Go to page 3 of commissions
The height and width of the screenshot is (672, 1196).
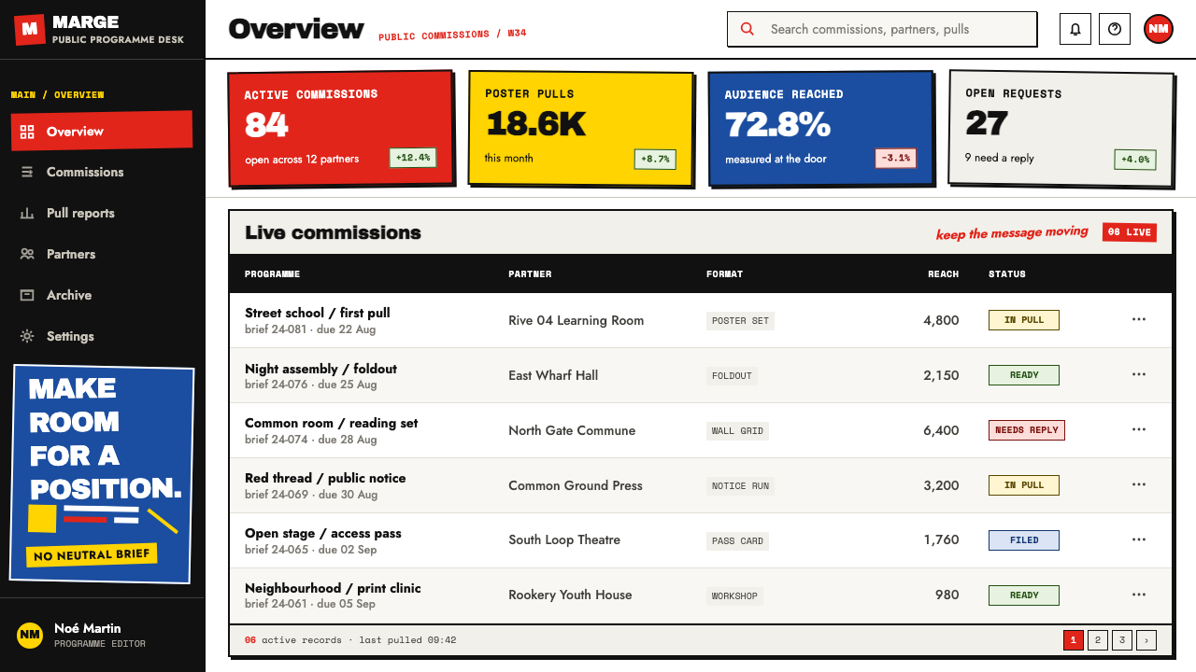[1122, 640]
